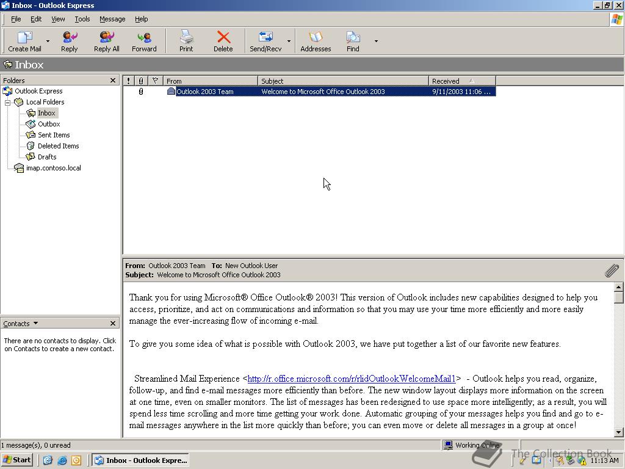625x469 pixels.
Task: Click the Send/Recv toolbar button
Action: click(x=266, y=41)
